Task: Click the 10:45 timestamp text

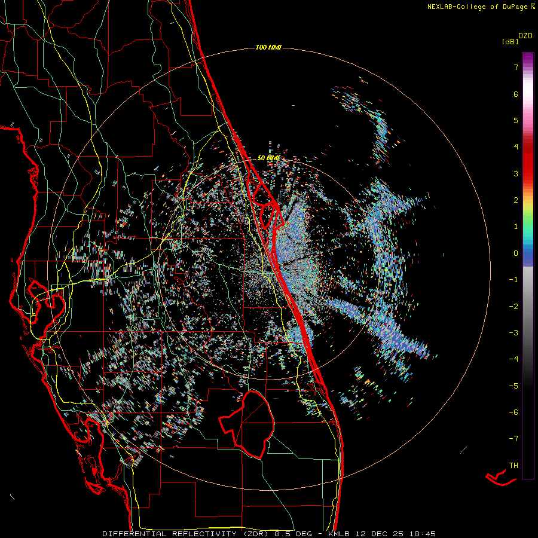Action: point(423,534)
